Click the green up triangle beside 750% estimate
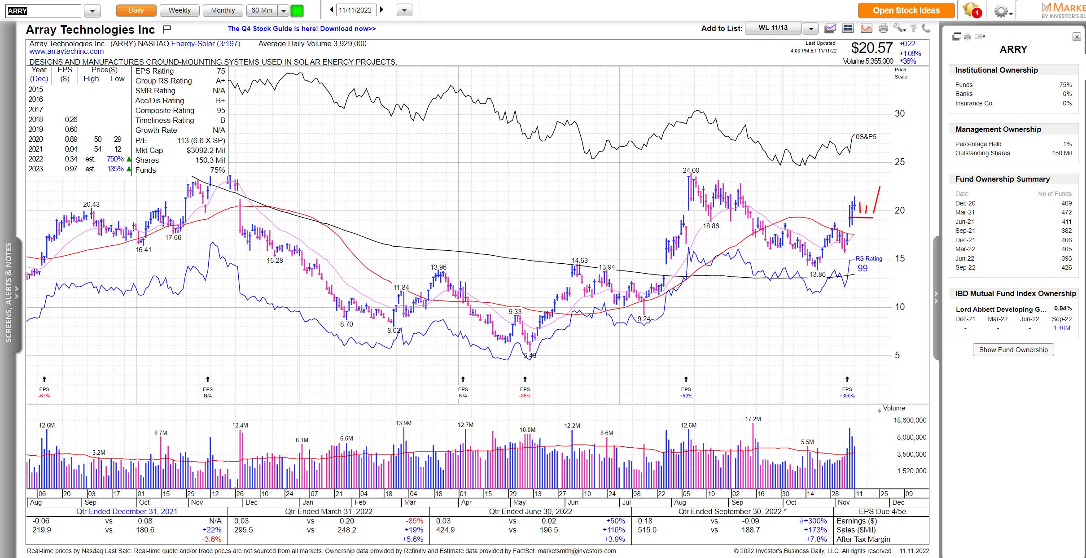This screenshot has height=558, width=1086. [129, 159]
